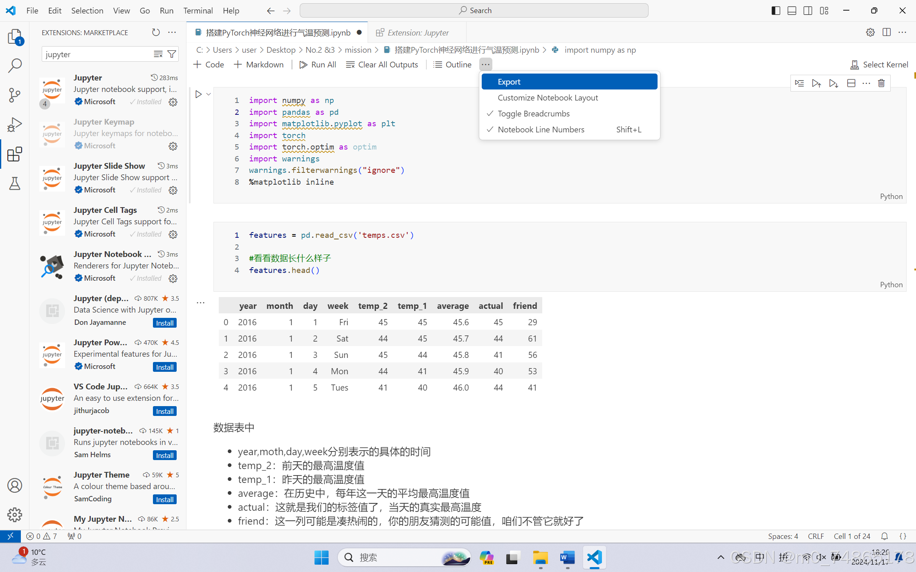Collapse the first code cell chevron
The image size is (916, 572).
click(x=209, y=94)
